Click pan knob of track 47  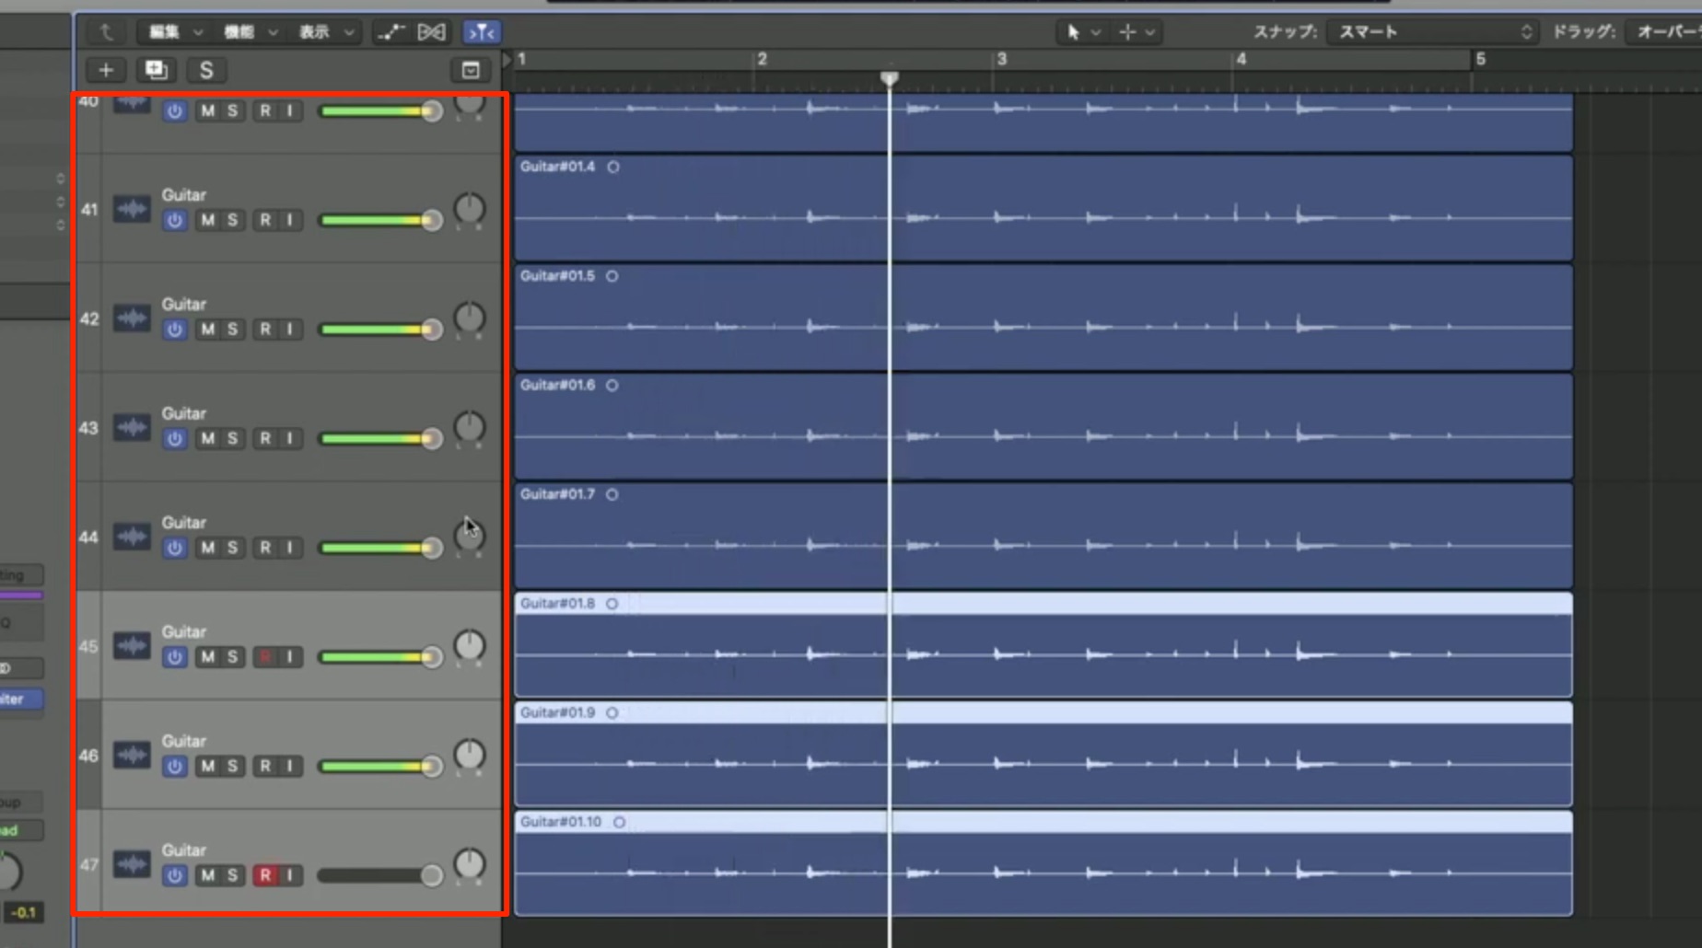pyautogui.click(x=470, y=863)
